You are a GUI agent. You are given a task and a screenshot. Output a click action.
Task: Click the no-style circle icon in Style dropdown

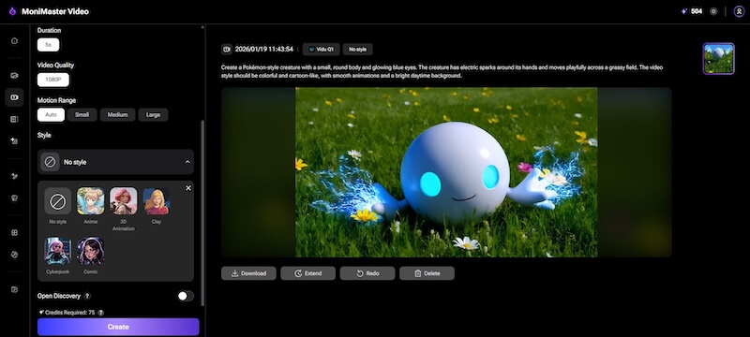[x=50, y=162]
